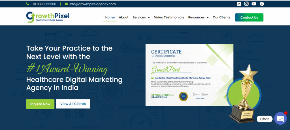The height and width of the screenshot is (130, 290).
Task: Expand the Resources dropdown arrow
Action: (x=208, y=18)
